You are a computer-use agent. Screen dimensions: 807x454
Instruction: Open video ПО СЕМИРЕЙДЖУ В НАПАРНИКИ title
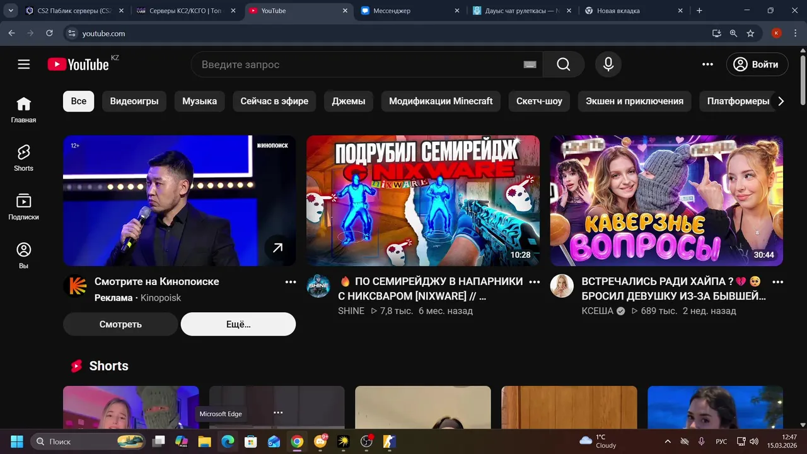(x=431, y=289)
